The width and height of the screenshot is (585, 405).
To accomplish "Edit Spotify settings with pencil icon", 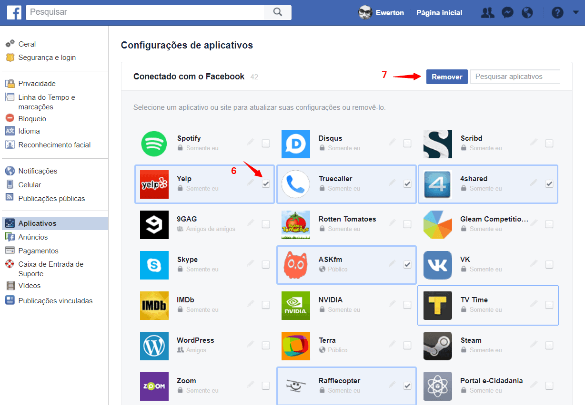I will click(251, 142).
